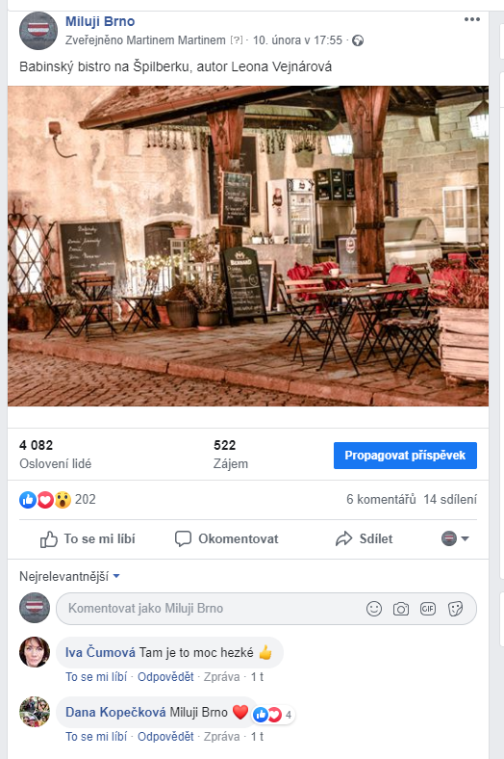The image size is (504, 759).
Task: Click the Sdílet share arrow icon
Action: point(343,538)
